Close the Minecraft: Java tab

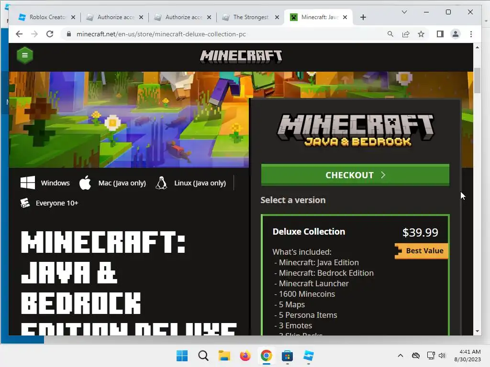[x=345, y=17]
